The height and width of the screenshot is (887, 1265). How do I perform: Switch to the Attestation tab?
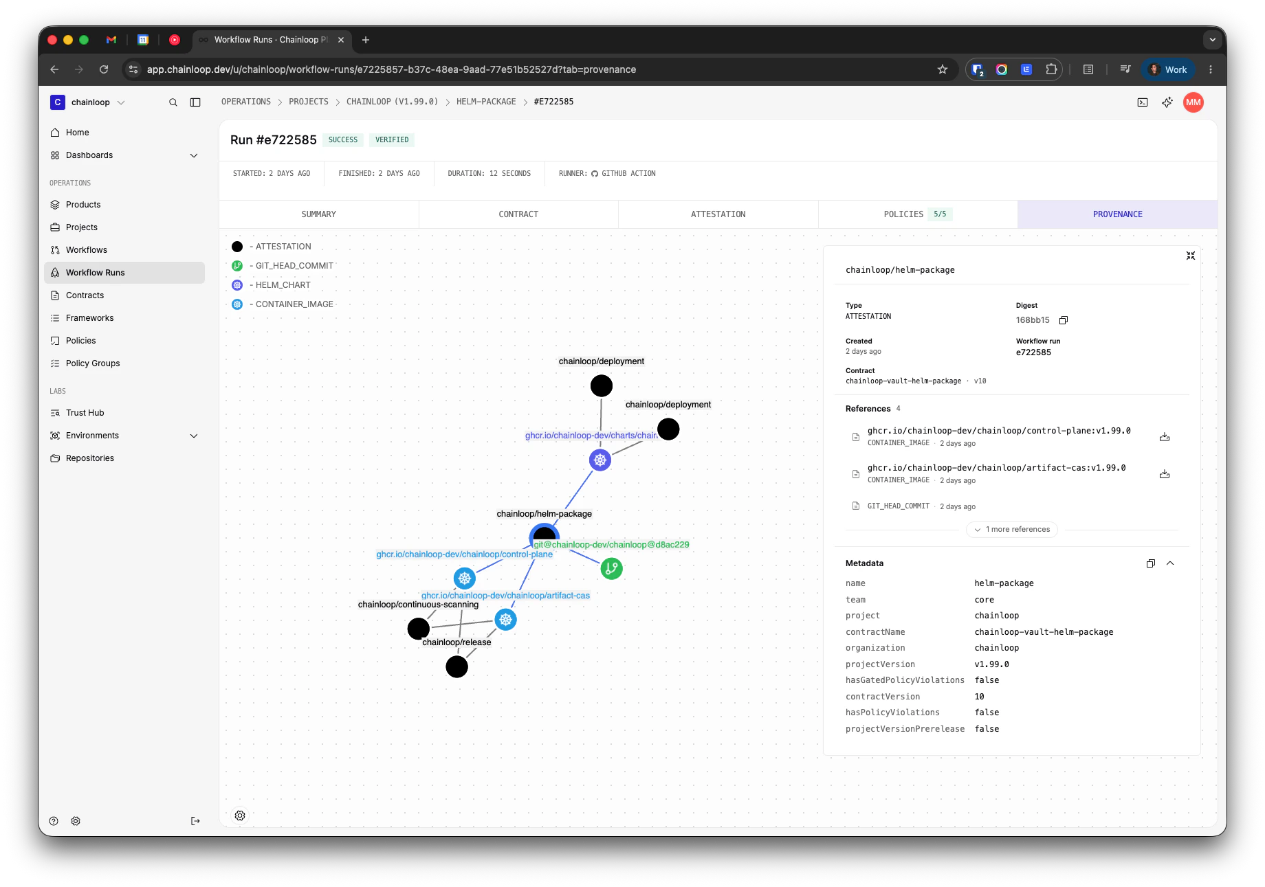718,214
